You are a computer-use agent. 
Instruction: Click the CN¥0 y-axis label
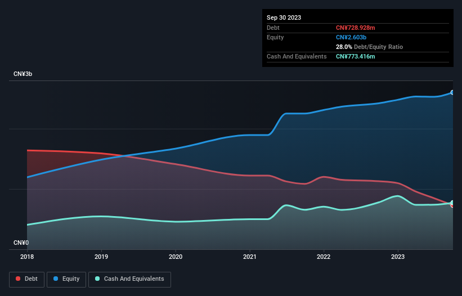pos(21,243)
